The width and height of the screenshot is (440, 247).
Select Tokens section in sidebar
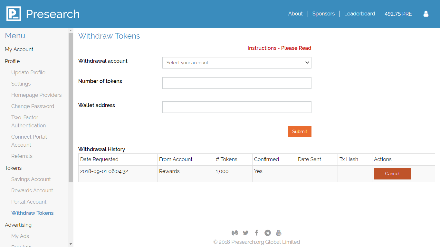(x=13, y=168)
